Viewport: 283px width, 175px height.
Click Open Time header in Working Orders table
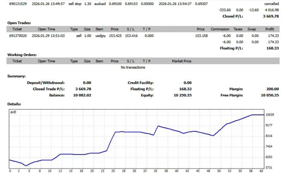(x=46, y=61)
